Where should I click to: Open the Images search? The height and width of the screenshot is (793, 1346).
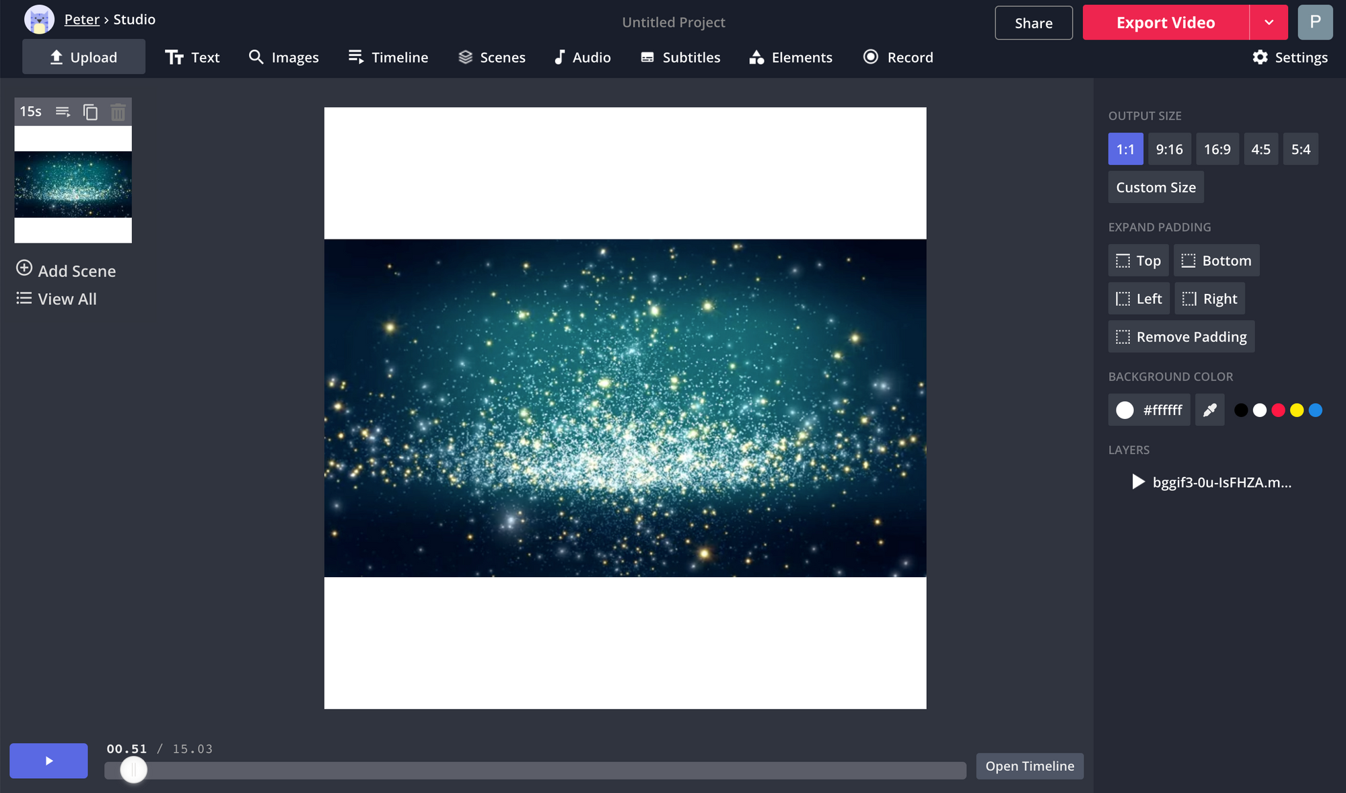[x=283, y=57]
